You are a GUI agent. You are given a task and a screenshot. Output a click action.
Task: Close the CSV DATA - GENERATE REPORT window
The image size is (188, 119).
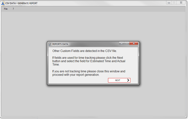click(x=181, y=2)
